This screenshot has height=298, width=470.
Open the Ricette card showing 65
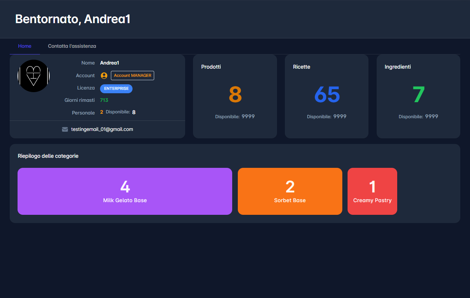coord(327,96)
